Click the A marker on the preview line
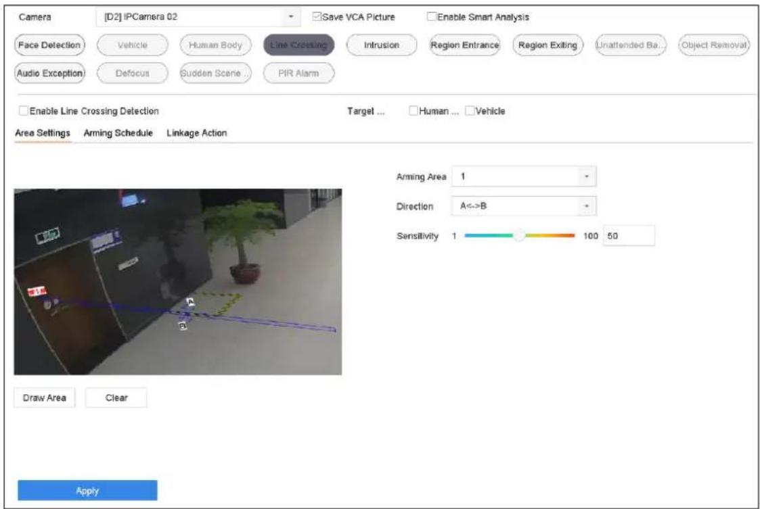 click(190, 302)
